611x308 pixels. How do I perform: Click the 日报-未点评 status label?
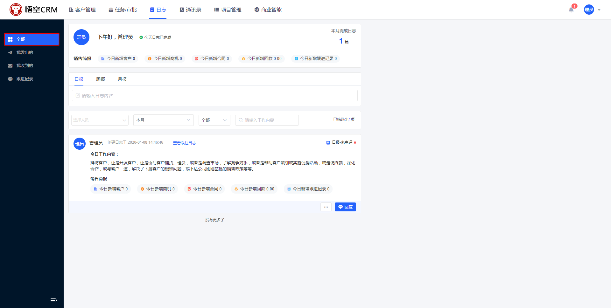tap(342, 142)
